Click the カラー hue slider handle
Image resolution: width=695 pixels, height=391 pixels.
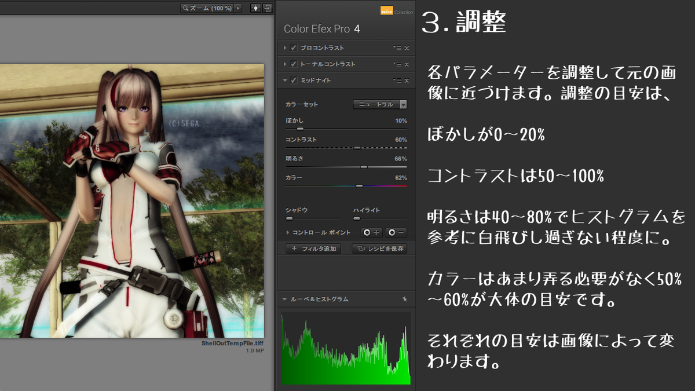coord(359,186)
